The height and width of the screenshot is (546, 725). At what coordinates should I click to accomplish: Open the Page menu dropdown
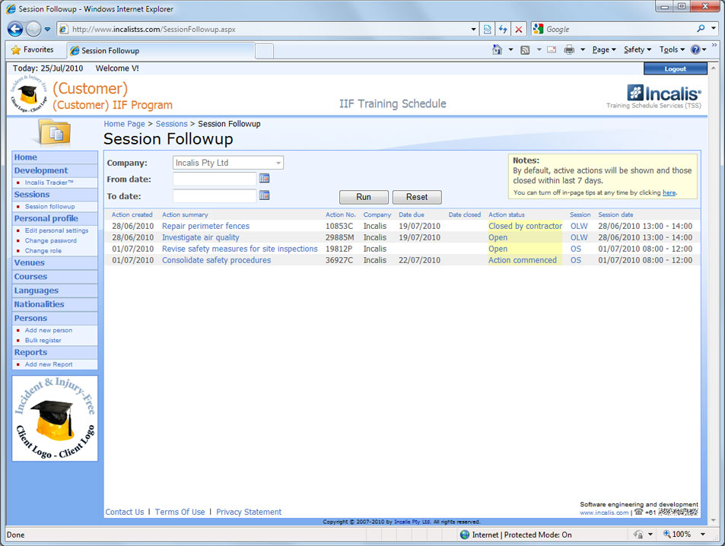[603, 49]
